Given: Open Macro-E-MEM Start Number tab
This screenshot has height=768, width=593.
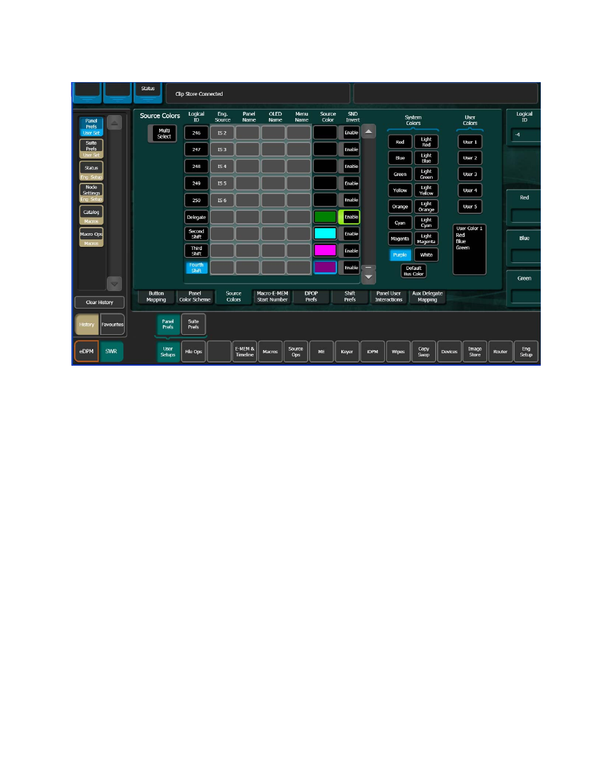Looking at the screenshot, I should pos(272,297).
